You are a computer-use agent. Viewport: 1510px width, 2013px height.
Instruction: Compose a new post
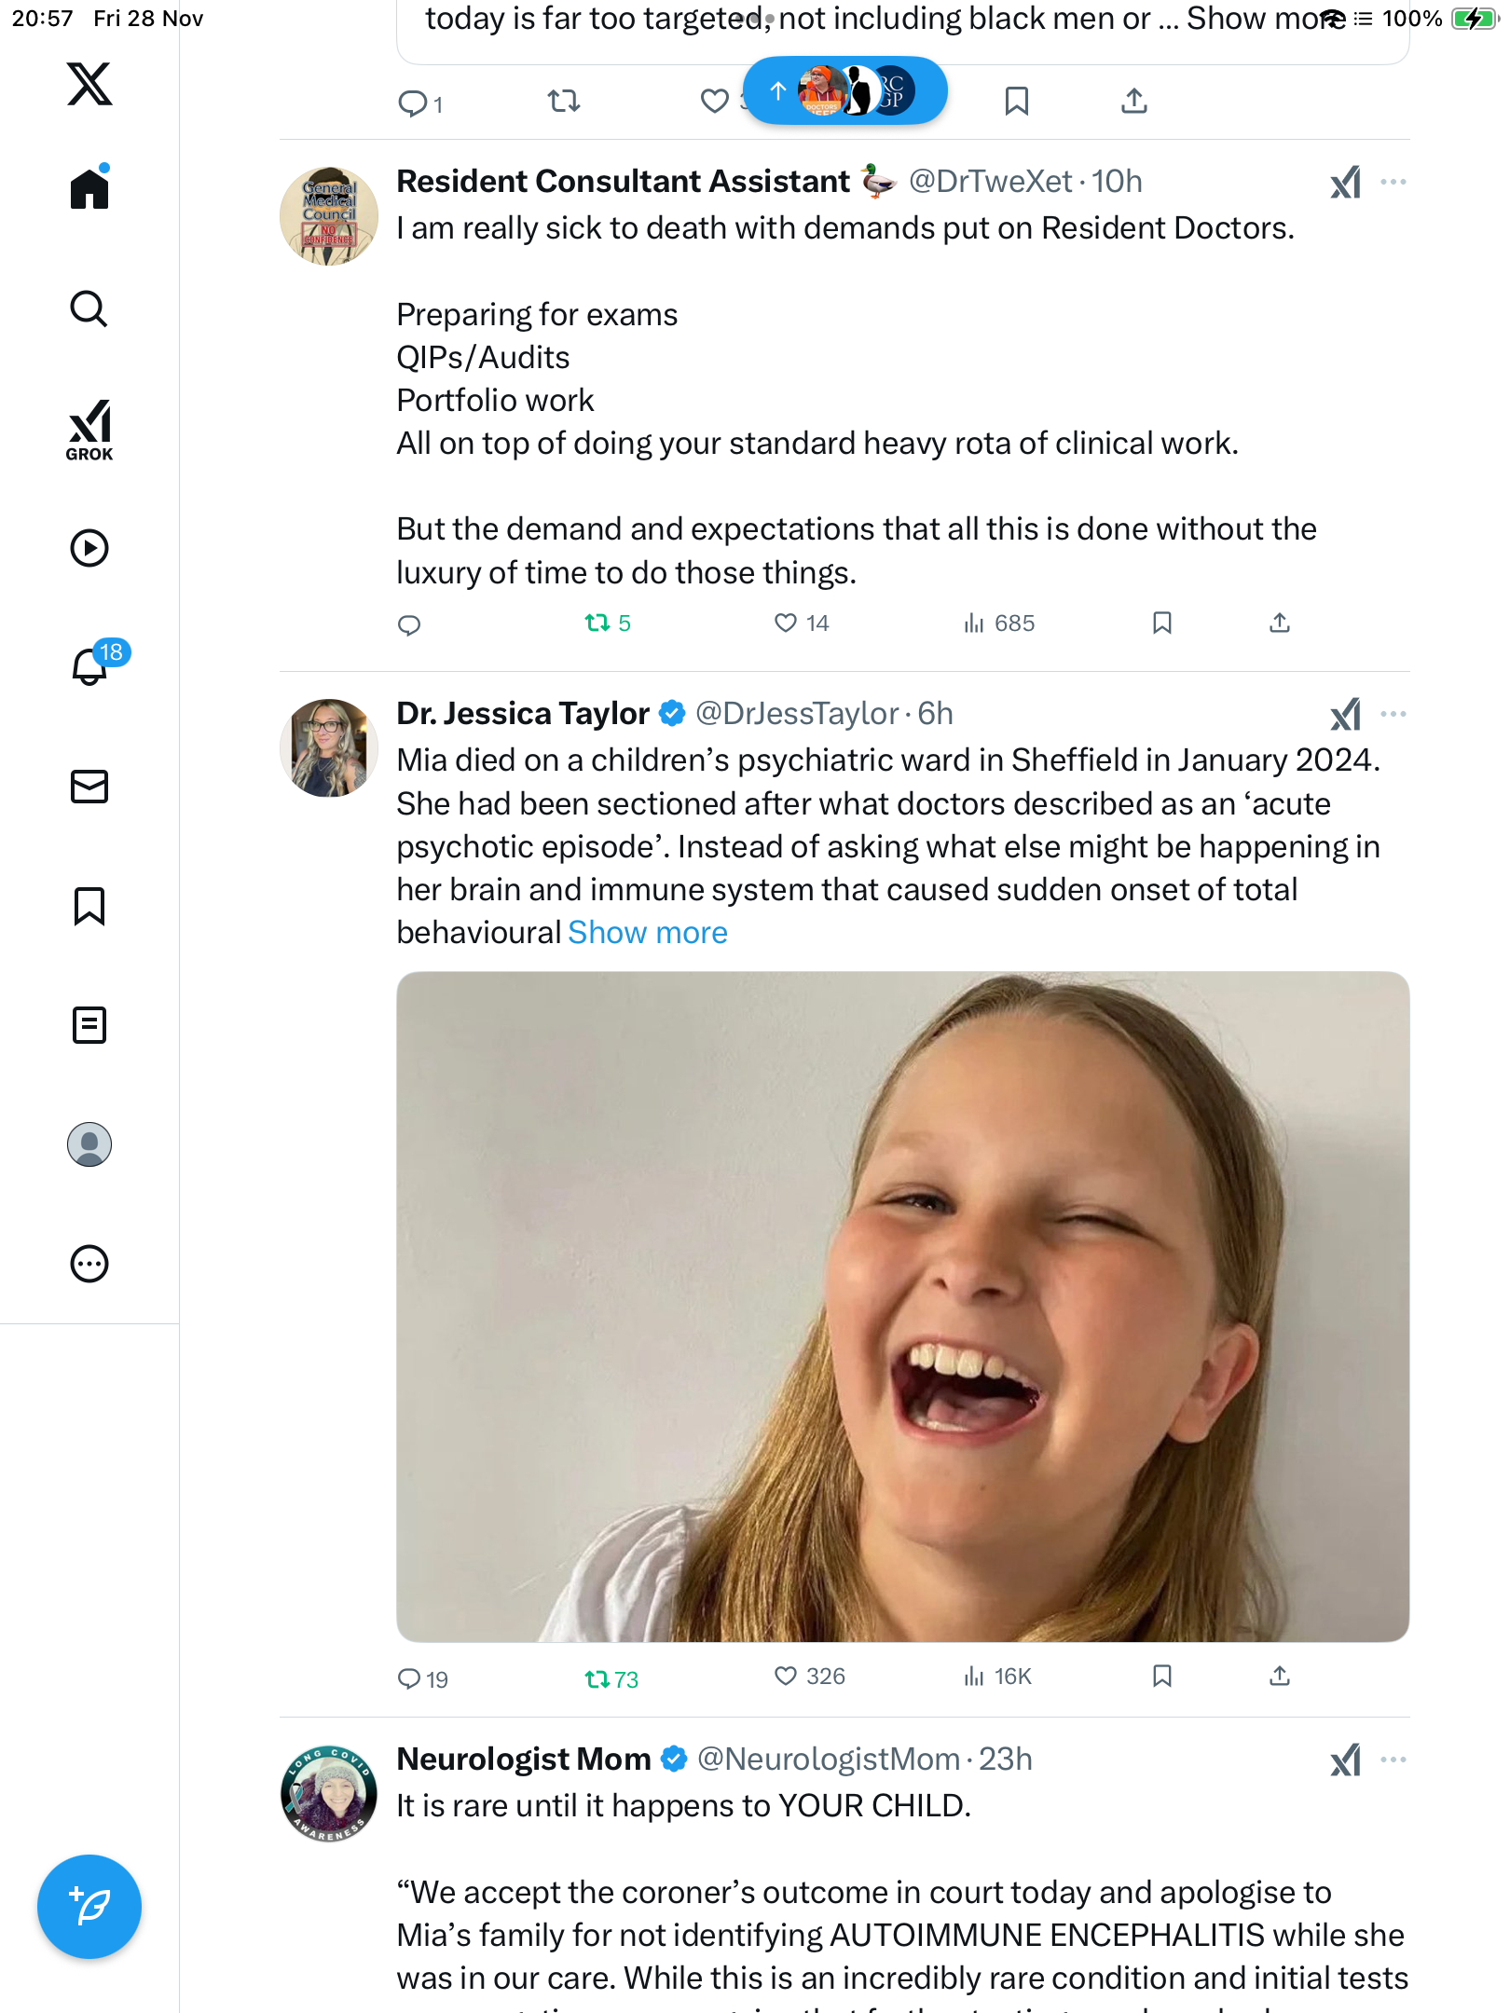[89, 1906]
